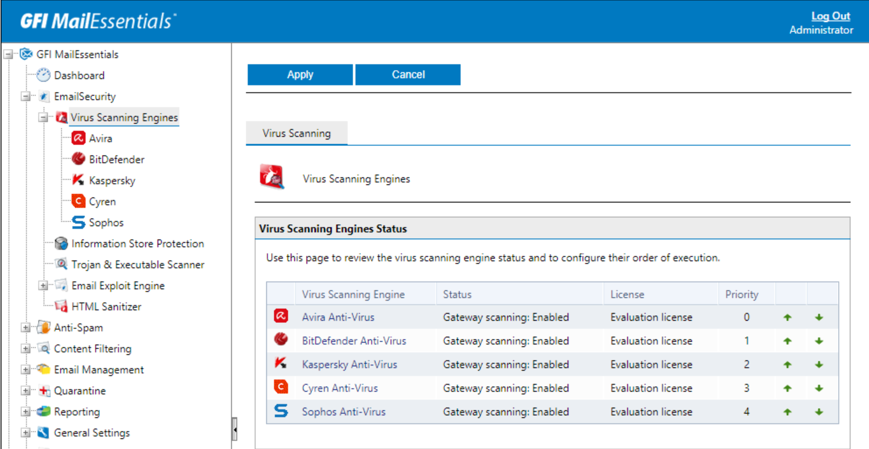Click the Log Out link
The image size is (869, 449).
[830, 16]
